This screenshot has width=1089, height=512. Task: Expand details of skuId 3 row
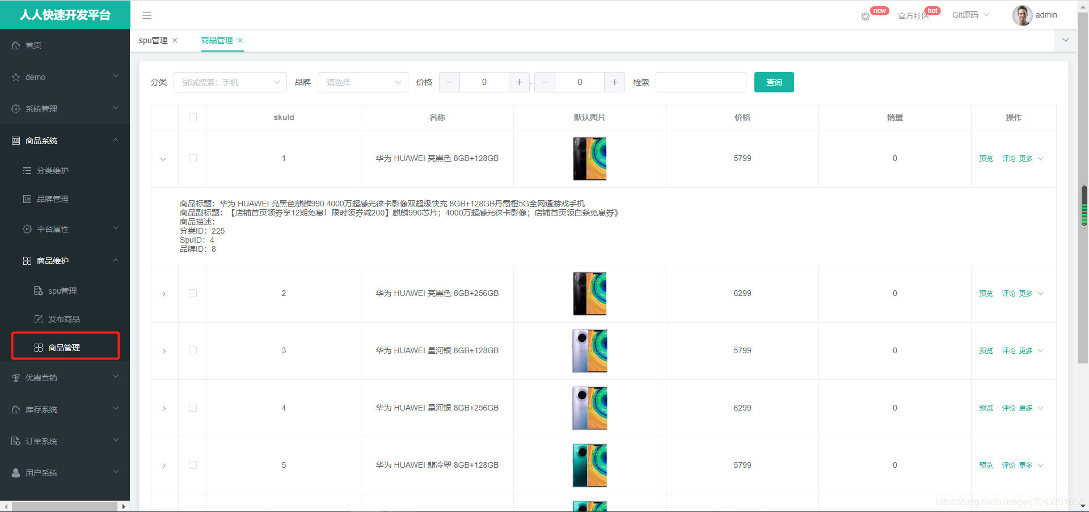[164, 351]
